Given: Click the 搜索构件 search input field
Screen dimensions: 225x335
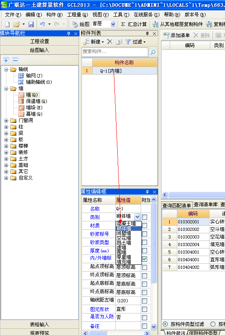Looking at the screenshot, I should coord(115,52).
